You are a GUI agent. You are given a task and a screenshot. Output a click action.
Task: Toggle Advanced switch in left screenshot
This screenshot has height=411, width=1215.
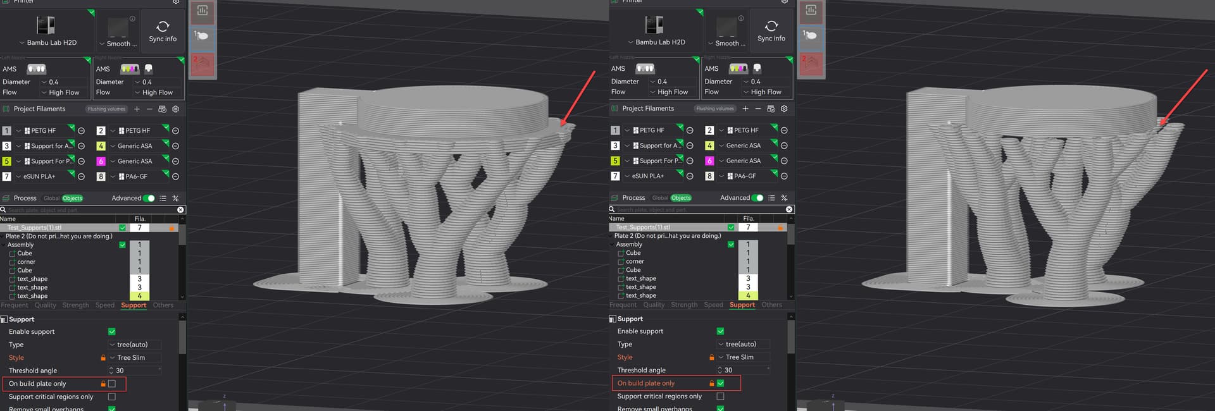[x=149, y=198]
